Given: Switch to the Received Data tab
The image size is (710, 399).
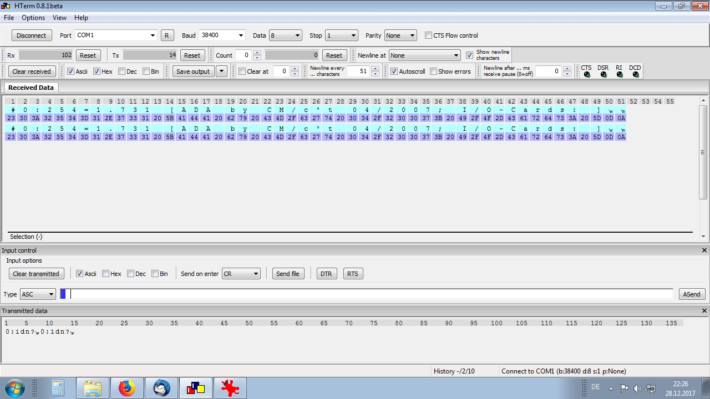Looking at the screenshot, I should (31, 88).
